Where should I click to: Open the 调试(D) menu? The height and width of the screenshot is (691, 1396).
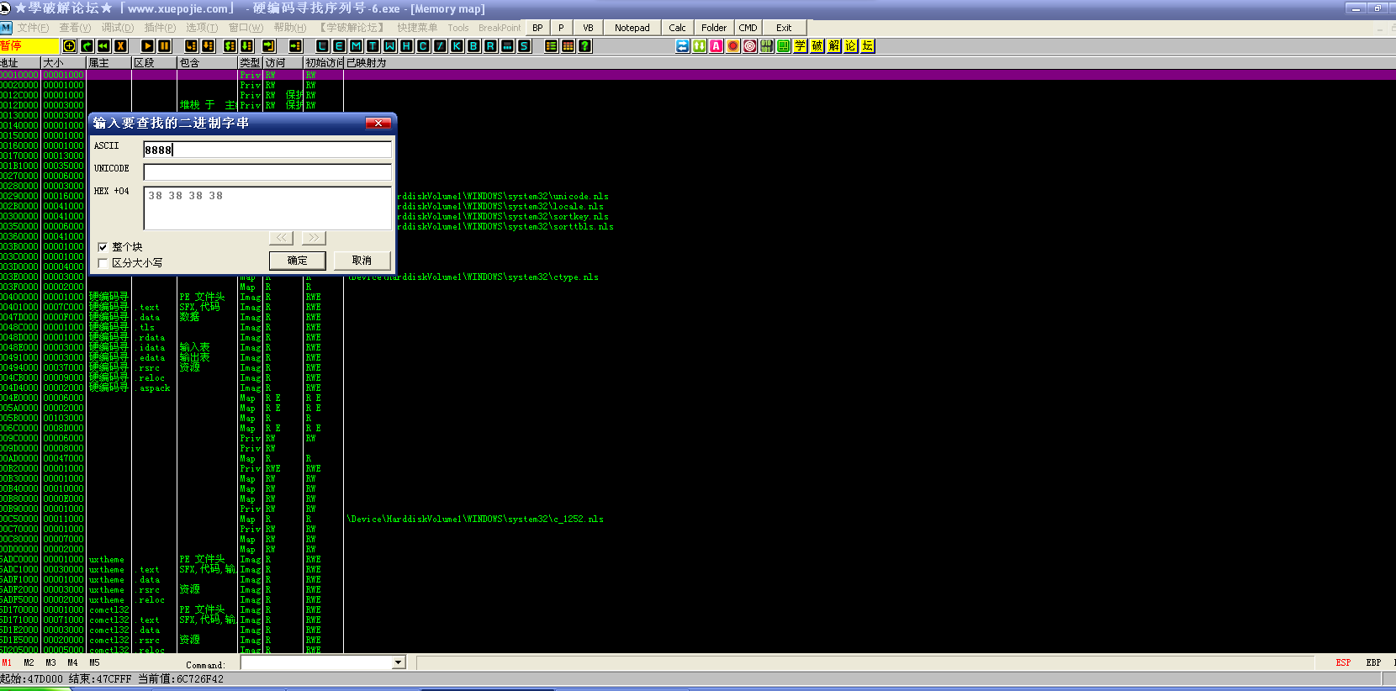click(x=118, y=28)
